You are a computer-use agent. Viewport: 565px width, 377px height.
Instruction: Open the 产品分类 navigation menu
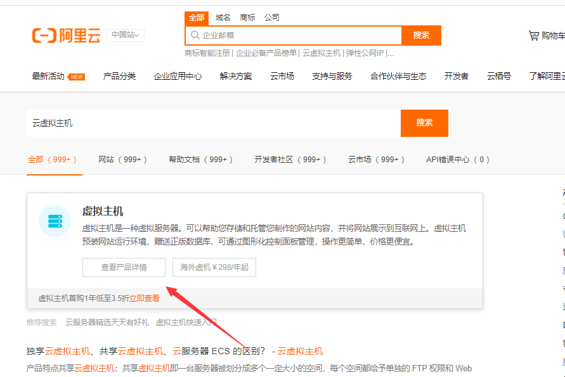119,77
